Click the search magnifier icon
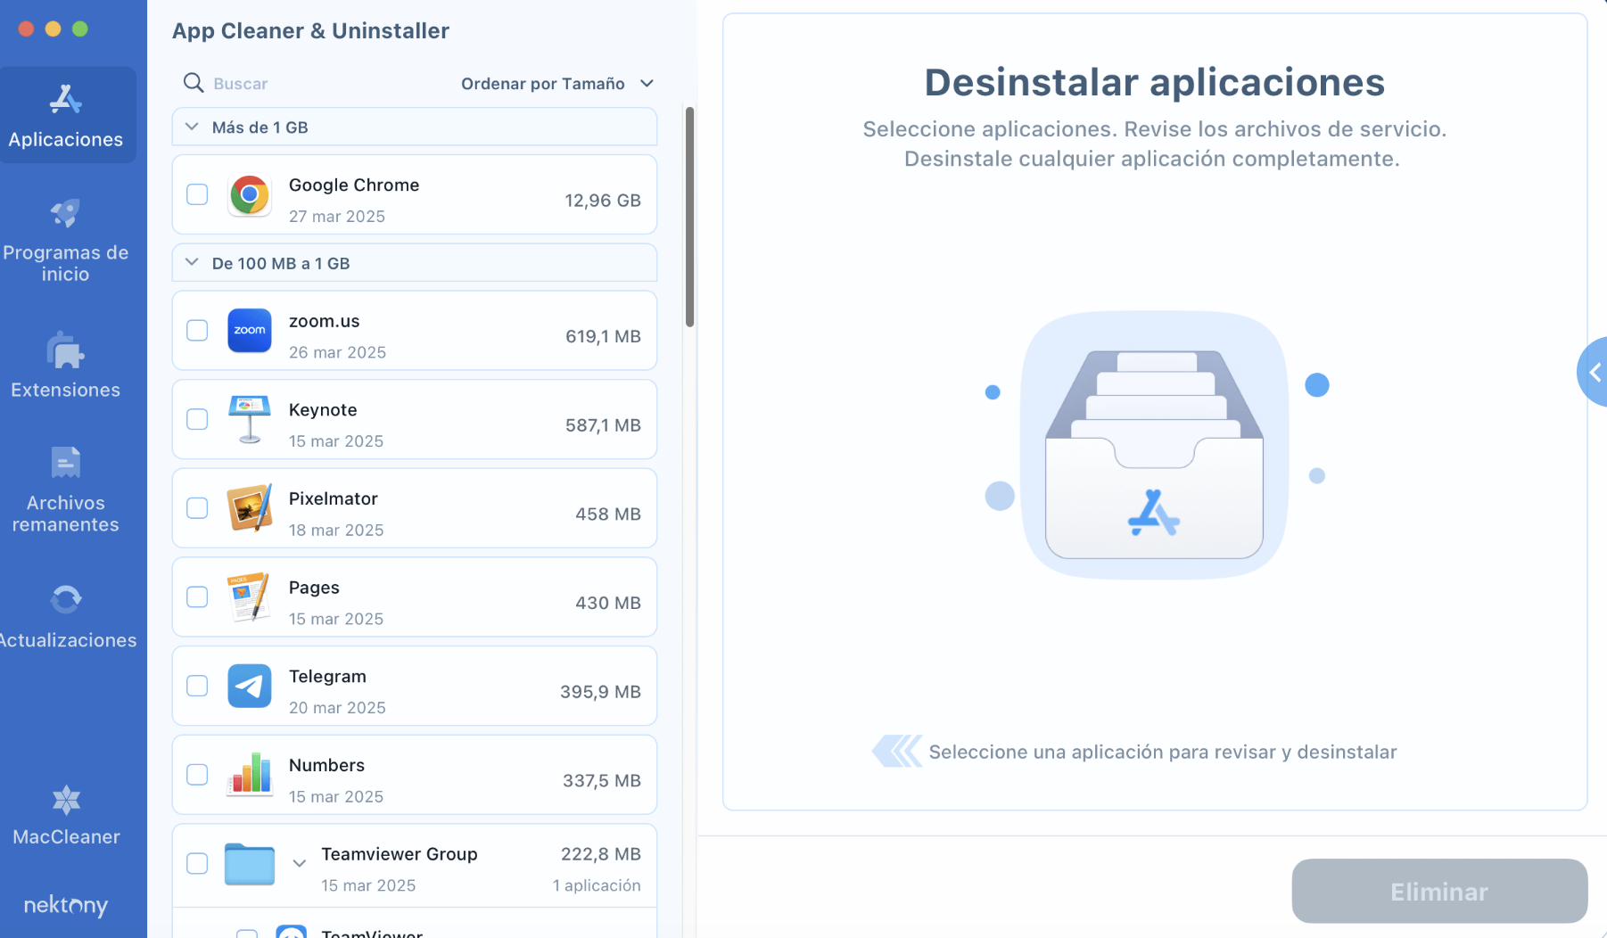The height and width of the screenshot is (938, 1607). point(194,83)
